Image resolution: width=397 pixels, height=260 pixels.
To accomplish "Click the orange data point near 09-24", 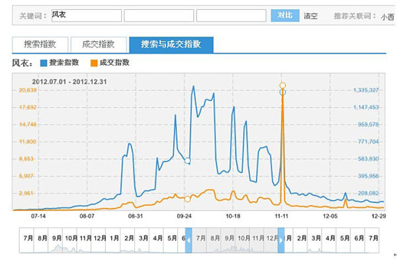I will pyautogui.click(x=187, y=199).
